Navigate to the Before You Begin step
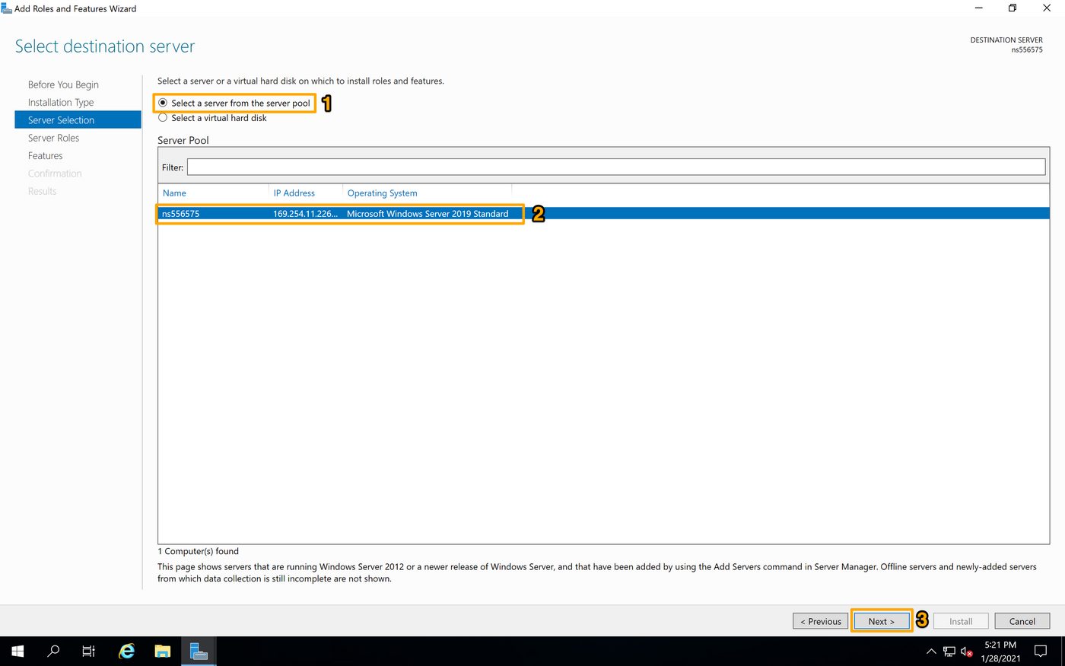This screenshot has width=1065, height=666. click(x=63, y=84)
